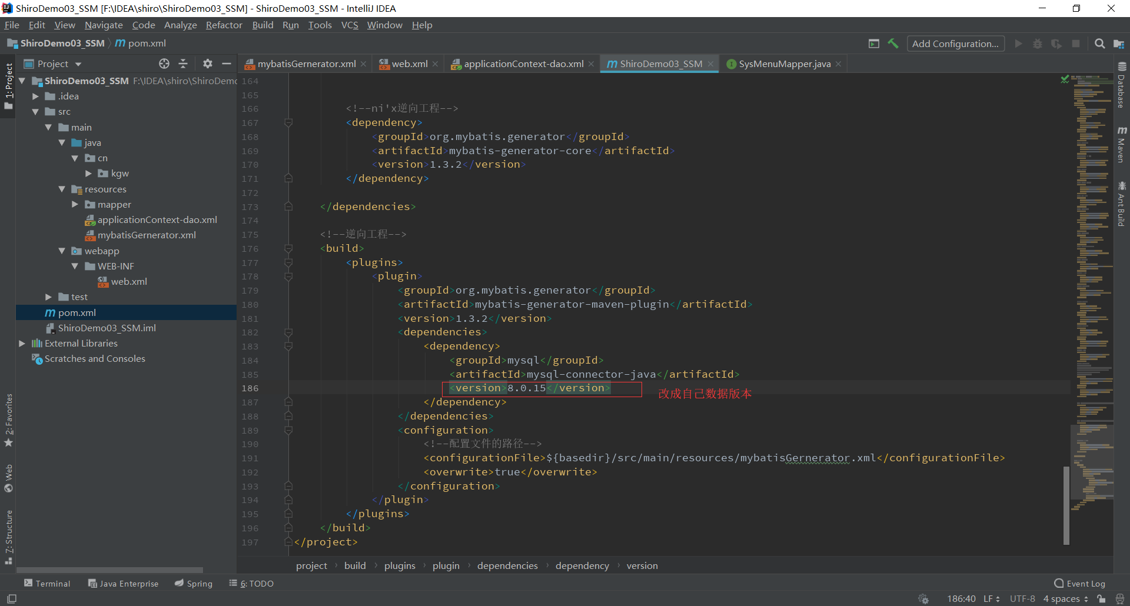The width and height of the screenshot is (1130, 606).
Task: Open the Project Structure icon
Action: coord(1119,44)
